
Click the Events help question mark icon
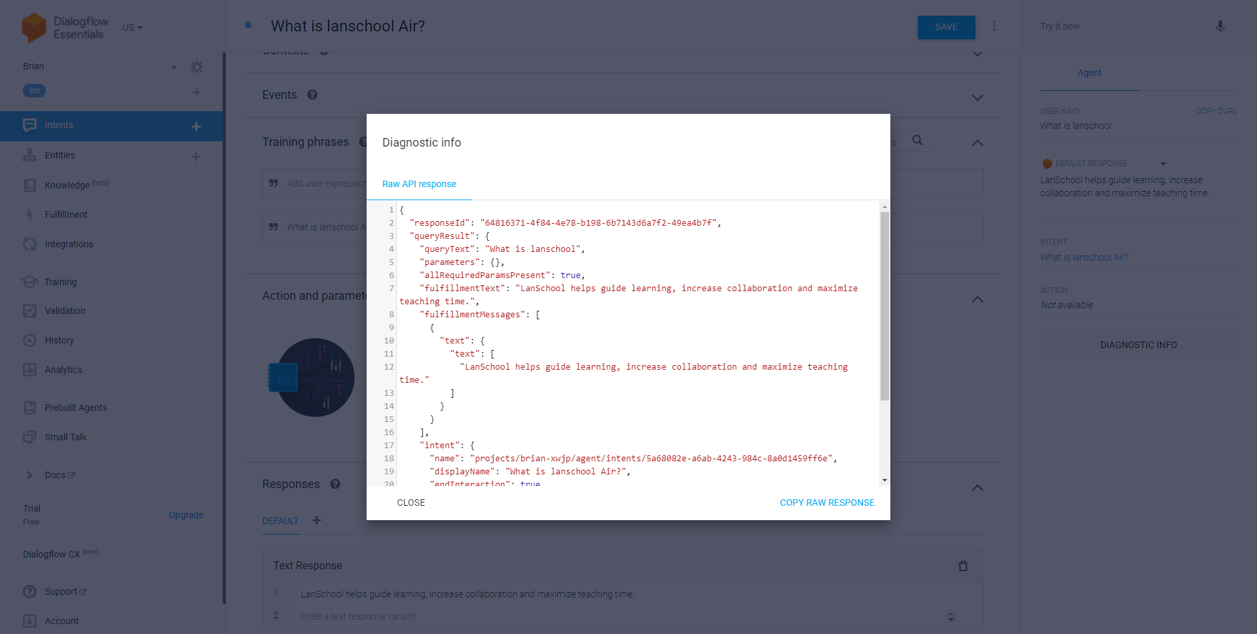312,95
